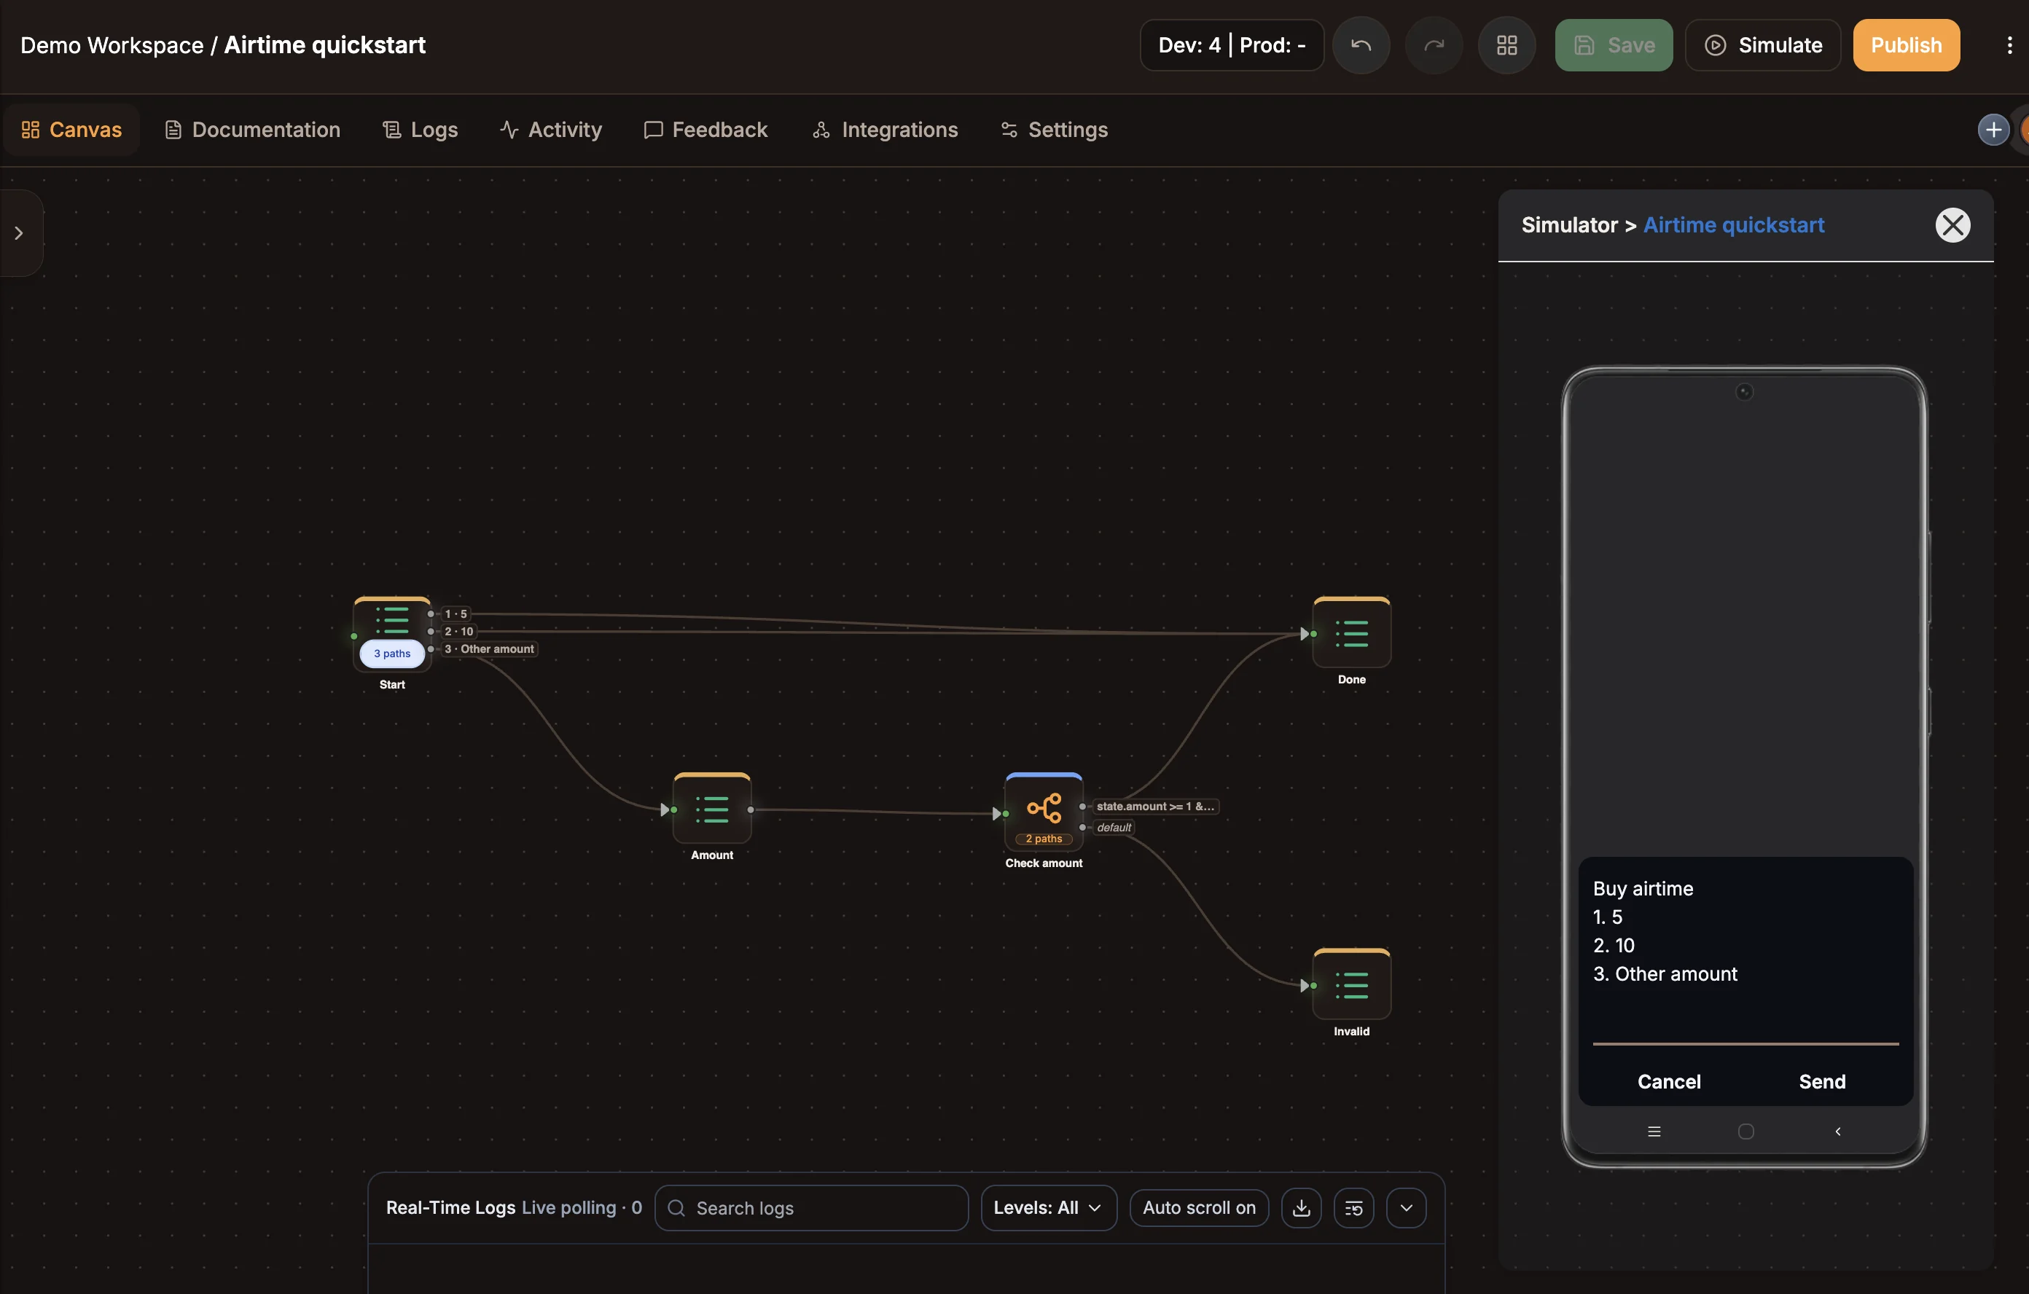Image resolution: width=2029 pixels, height=1294 pixels.
Task: Click the Publish button
Action: point(1906,45)
